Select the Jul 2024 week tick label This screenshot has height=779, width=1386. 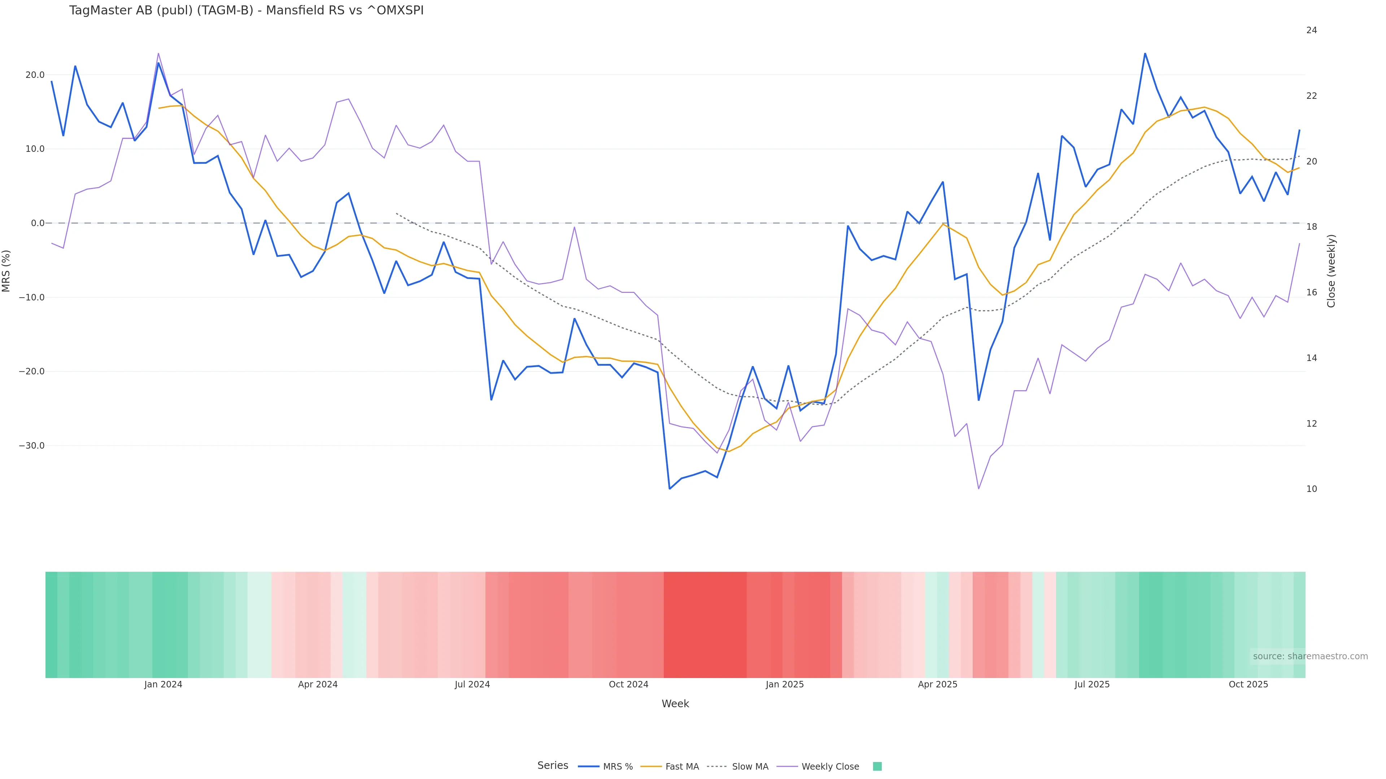point(472,685)
